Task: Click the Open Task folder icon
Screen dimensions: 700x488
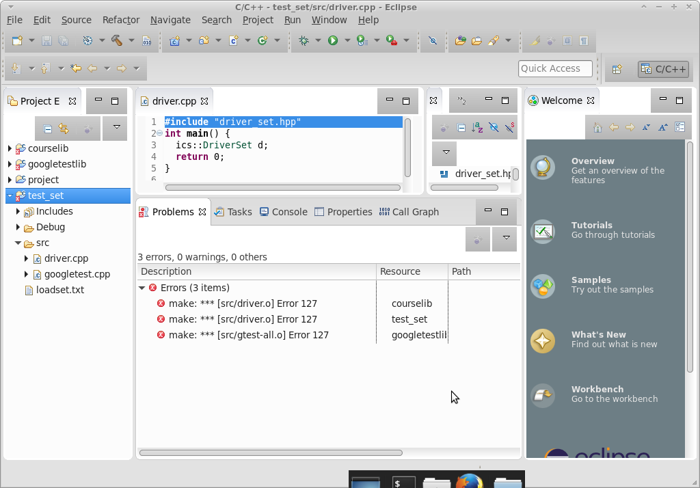Action: (x=476, y=40)
